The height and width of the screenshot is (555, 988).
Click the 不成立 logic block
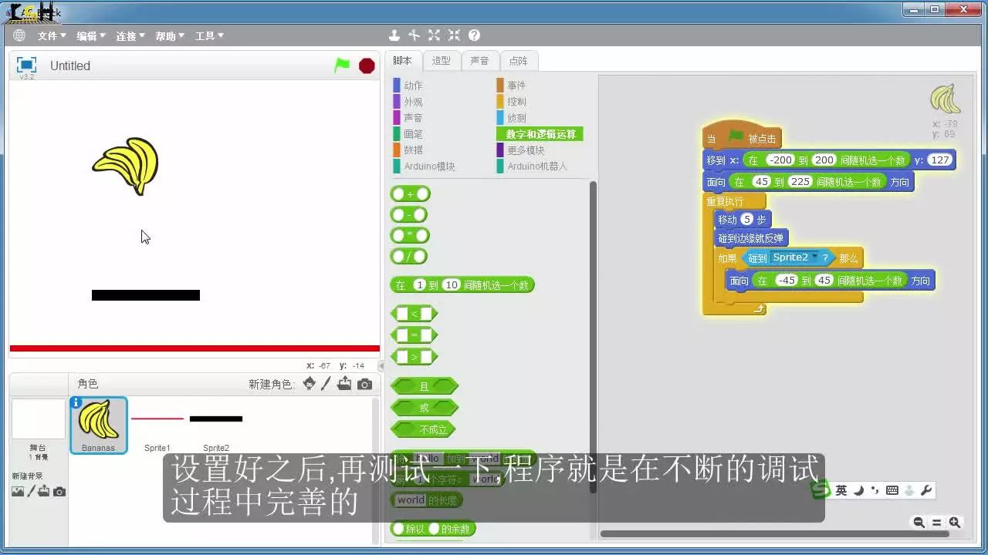coord(423,429)
